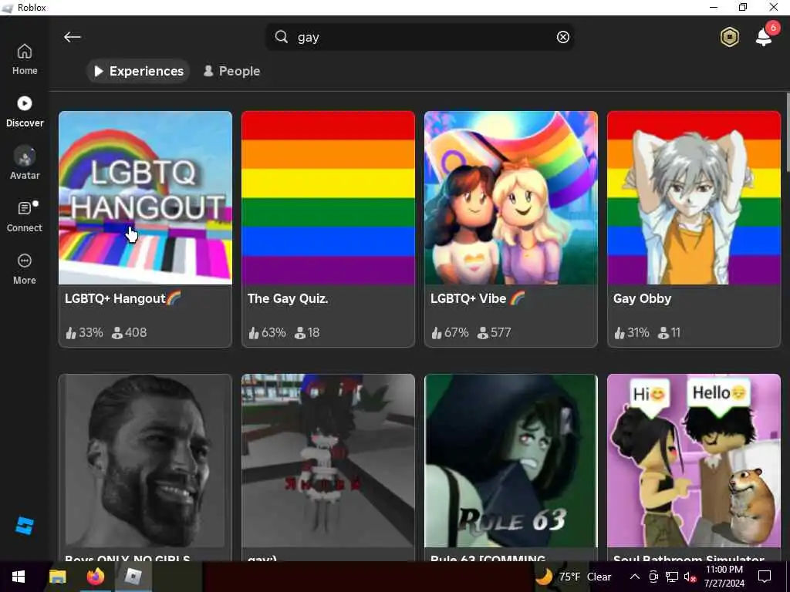This screenshot has width=790, height=592.
Task: Open the Connect sidebar item
Action: click(x=25, y=217)
